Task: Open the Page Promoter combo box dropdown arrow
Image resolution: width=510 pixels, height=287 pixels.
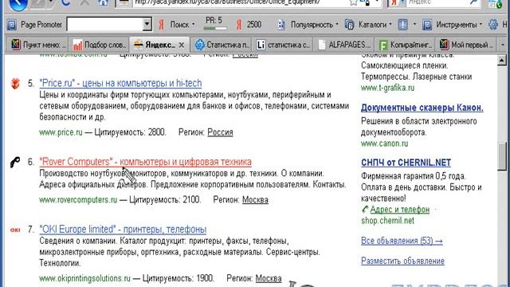Action: (x=147, y=25)
